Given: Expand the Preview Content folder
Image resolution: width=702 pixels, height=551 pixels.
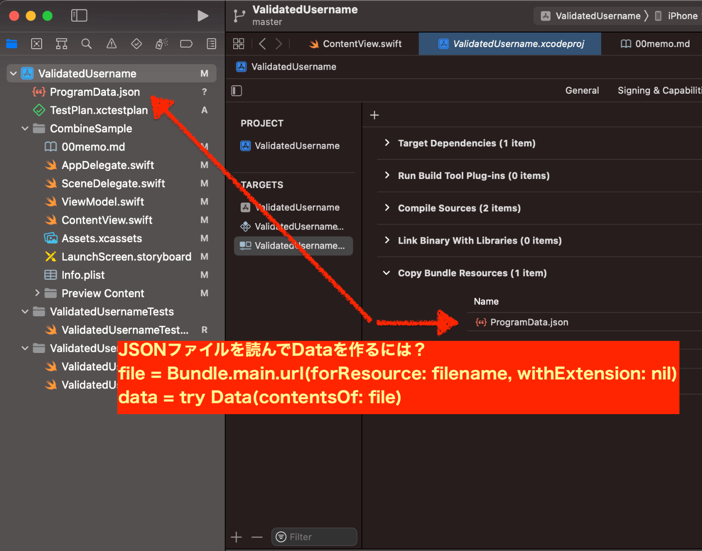Looking at the screenshot, I should pos(37,293).
